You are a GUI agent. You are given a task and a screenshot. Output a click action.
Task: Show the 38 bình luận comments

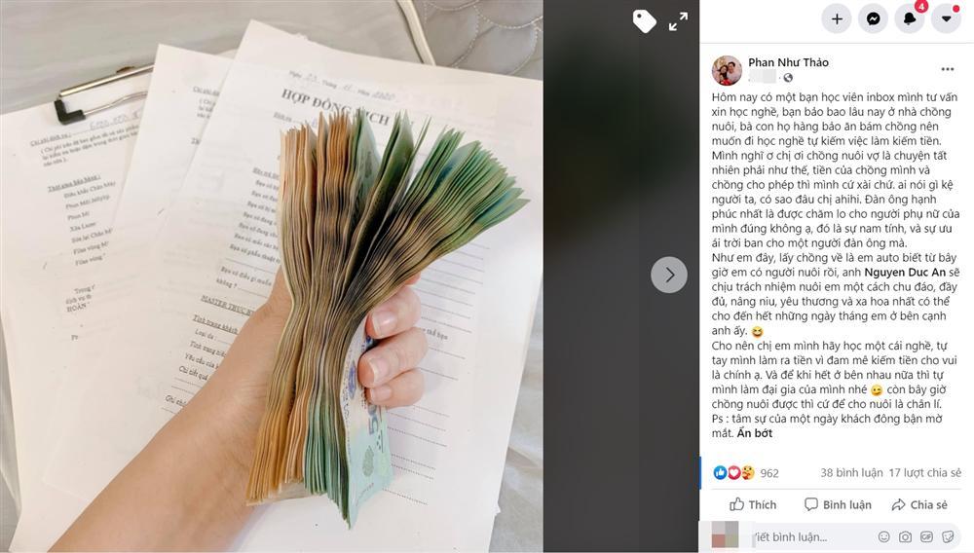point(851,473)
